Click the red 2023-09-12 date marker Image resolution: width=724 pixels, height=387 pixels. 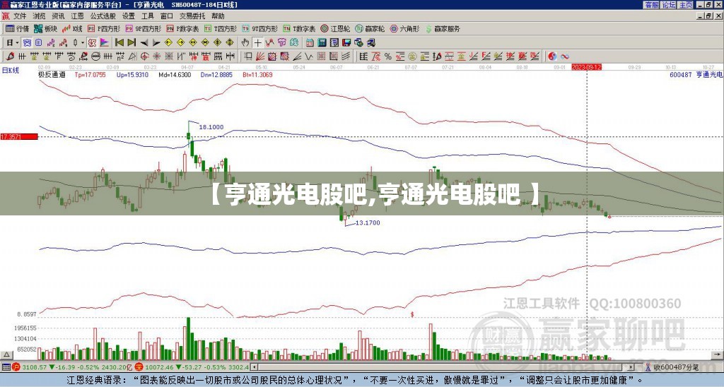tap(586, 67)
